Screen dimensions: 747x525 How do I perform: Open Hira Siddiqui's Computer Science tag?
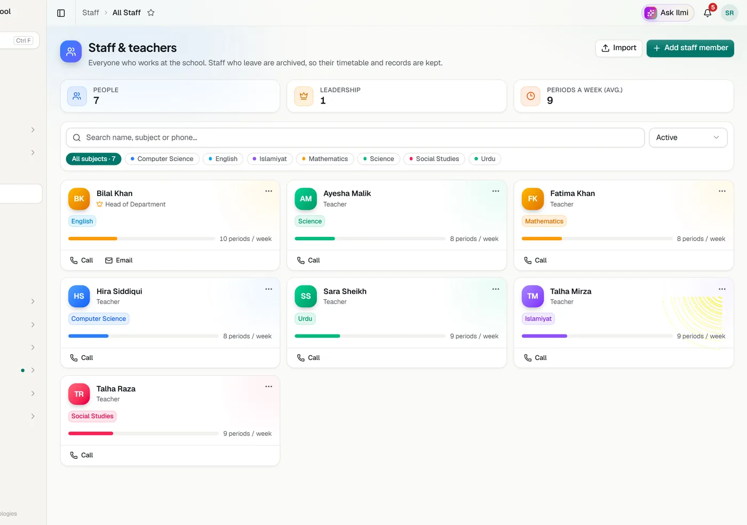[99, 319]
